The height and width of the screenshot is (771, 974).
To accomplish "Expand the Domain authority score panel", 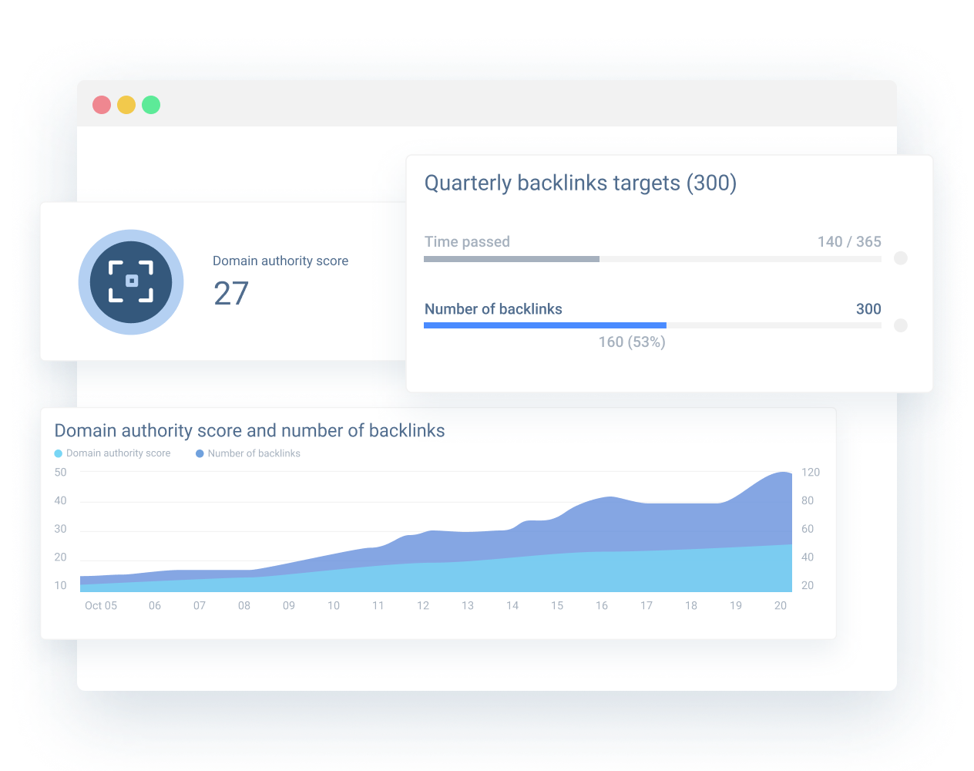I will 280,261.
